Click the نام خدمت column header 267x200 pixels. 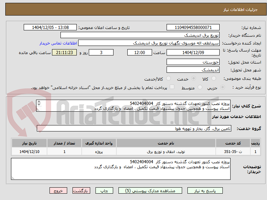pyautogui.click(x=166, y=143)
